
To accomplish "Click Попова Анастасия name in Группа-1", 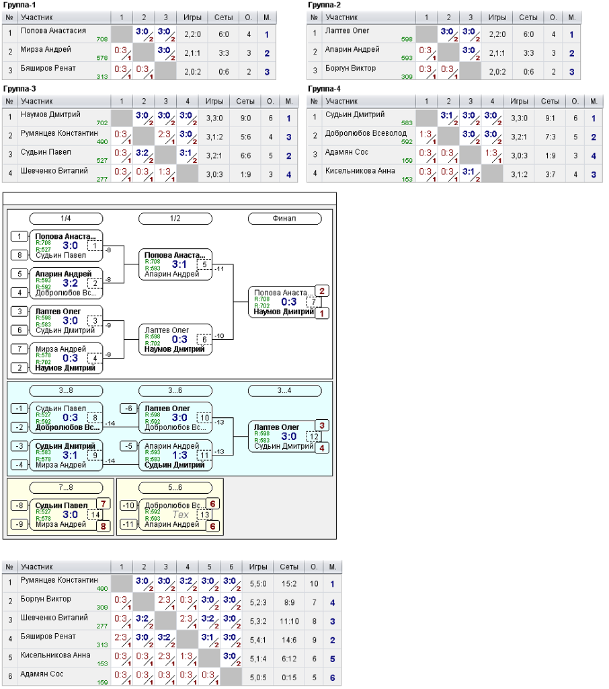I will [x=53, y=30].
